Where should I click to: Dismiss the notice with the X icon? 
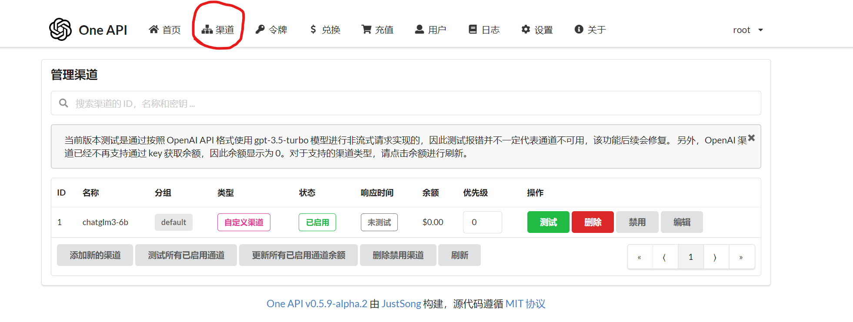pos(751,138)
